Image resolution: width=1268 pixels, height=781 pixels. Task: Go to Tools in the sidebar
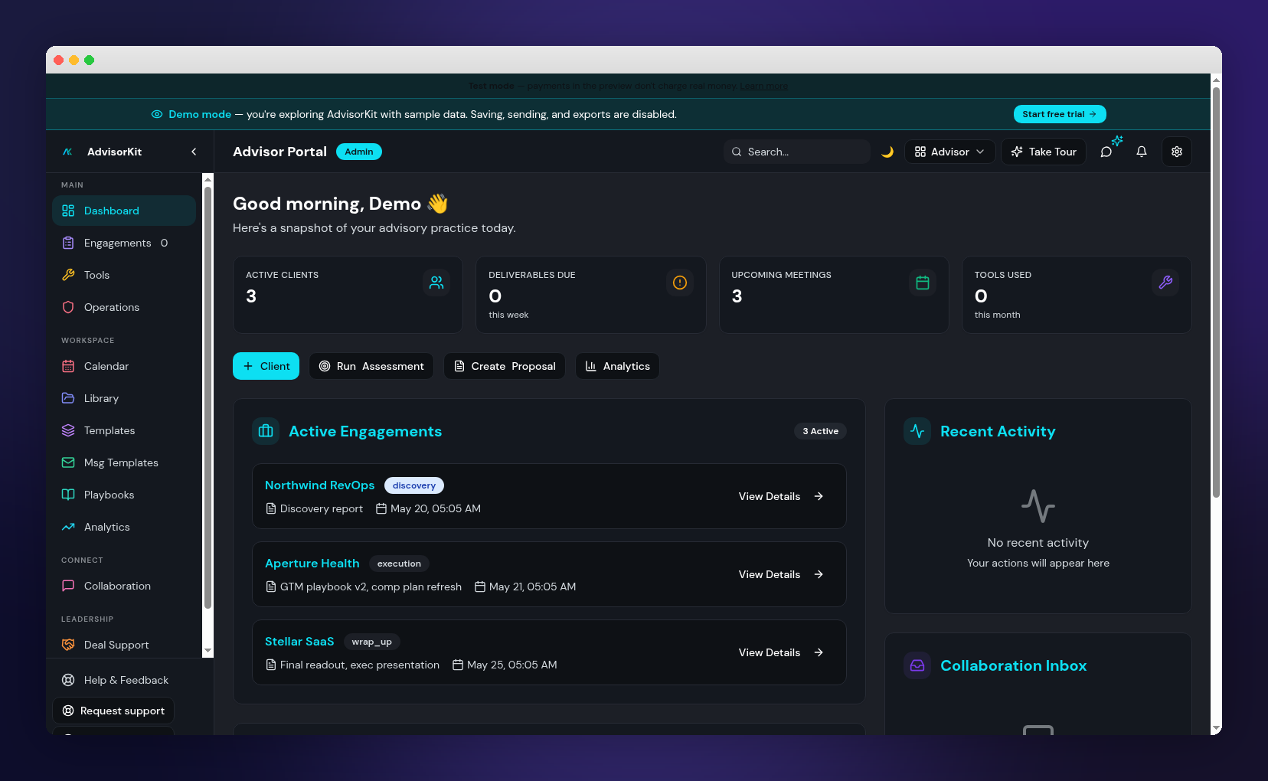124,275
